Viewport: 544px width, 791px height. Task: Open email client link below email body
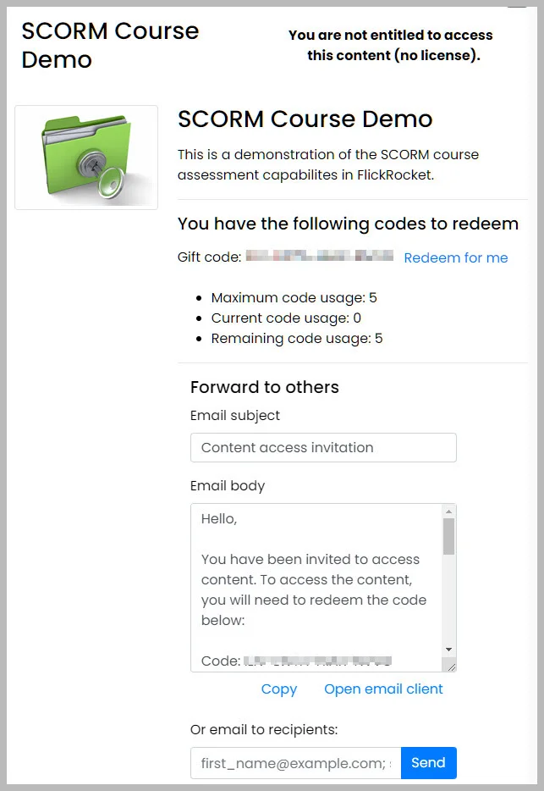[x=383, y=689]
